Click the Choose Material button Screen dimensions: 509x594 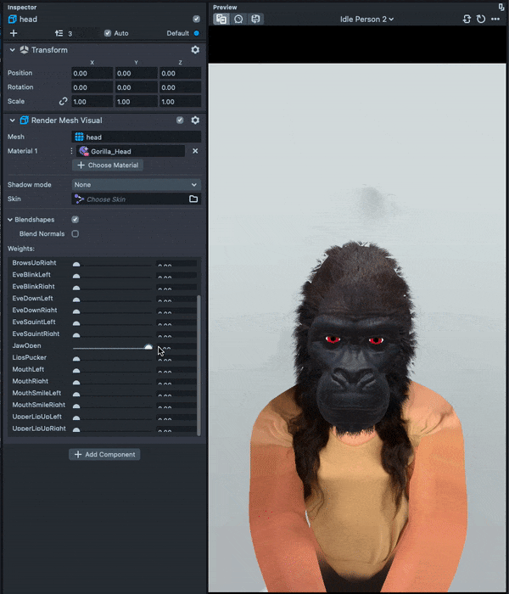coord(108,165)
